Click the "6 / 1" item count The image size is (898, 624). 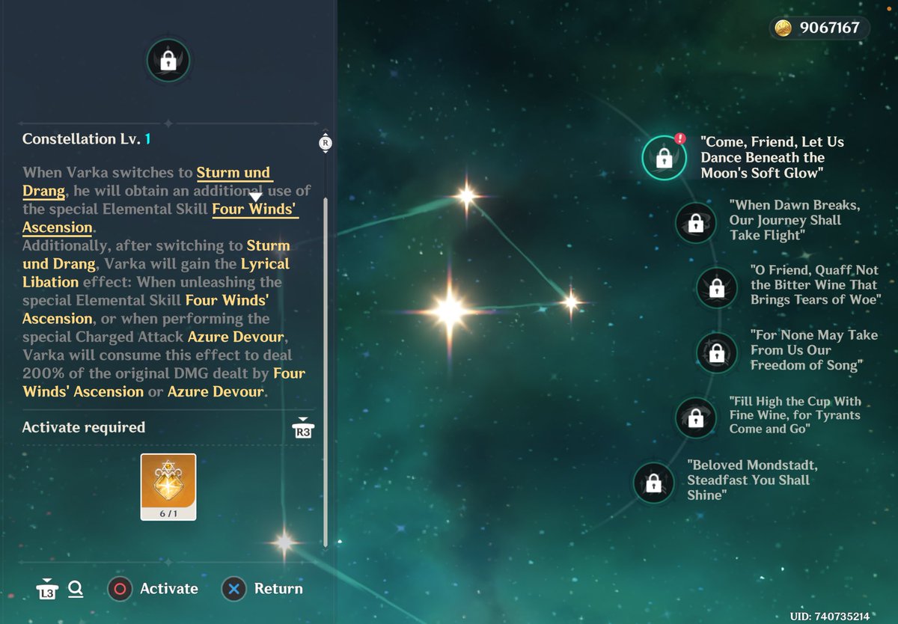pyautogui.click(x=168, y=513)
